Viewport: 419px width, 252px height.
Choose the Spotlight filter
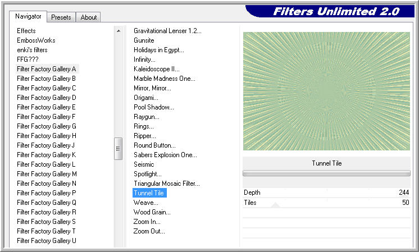(148, 174)
